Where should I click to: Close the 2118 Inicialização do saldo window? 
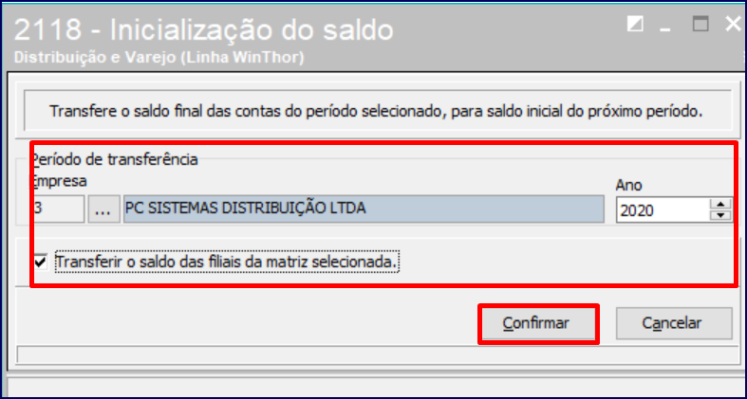tap(733, 23)
